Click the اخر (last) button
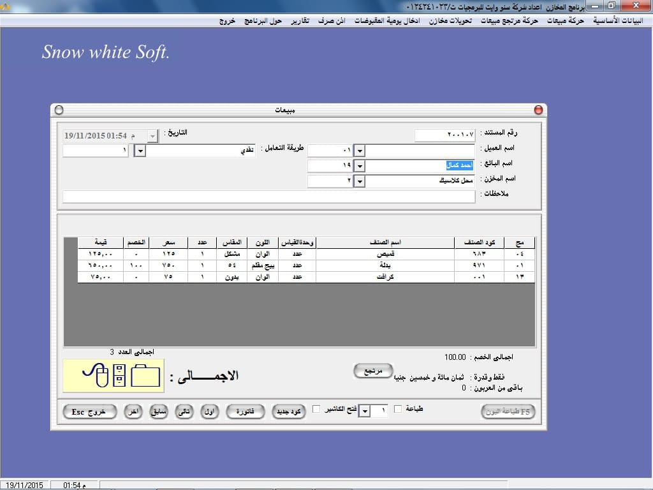The height and width of the screenshot is (490, 653). [133, 412]
